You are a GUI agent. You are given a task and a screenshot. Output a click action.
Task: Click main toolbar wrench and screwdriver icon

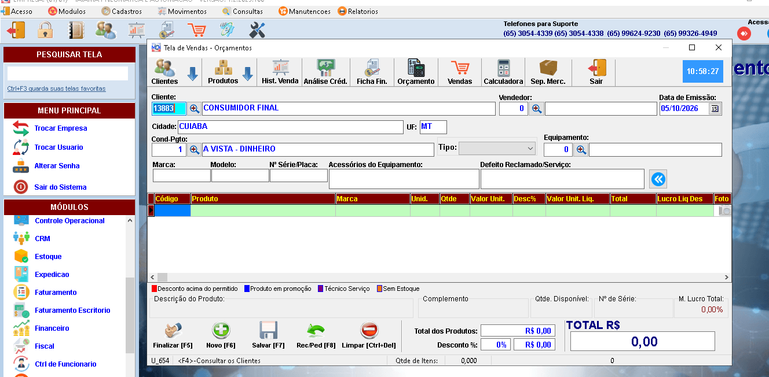(257, 30)
